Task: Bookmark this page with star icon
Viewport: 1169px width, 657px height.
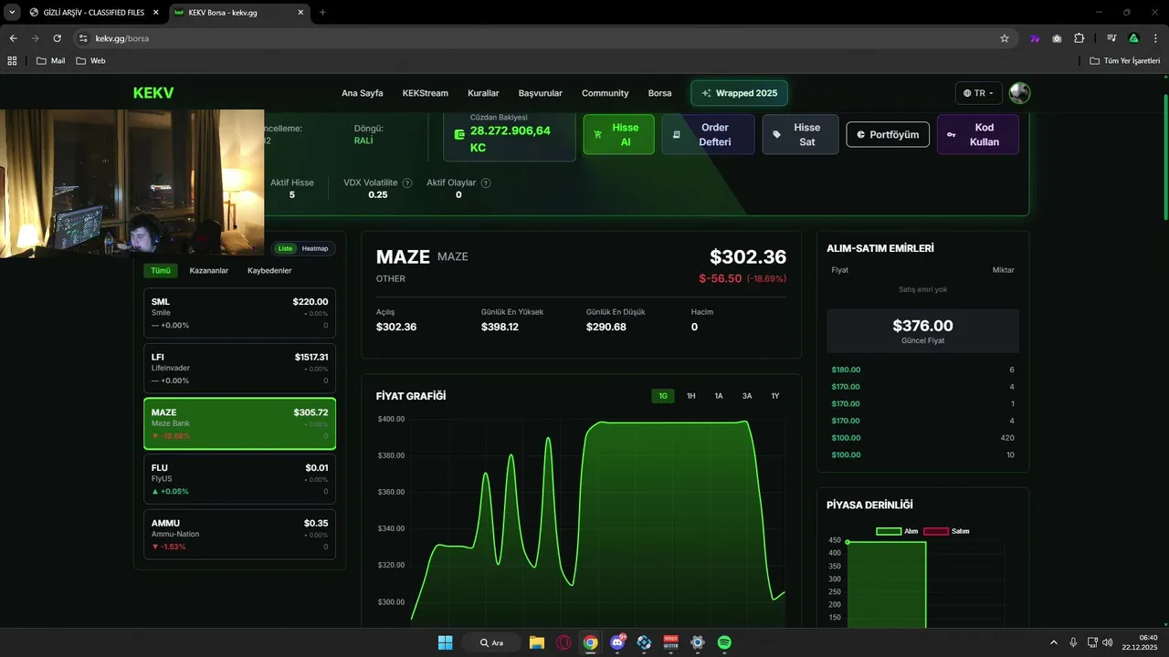Action: [x=1005, y=38]
